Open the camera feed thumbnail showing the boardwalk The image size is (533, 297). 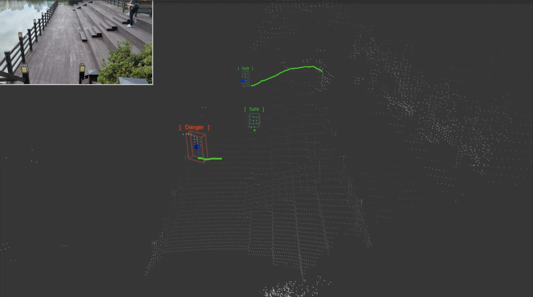click(76, 42)
